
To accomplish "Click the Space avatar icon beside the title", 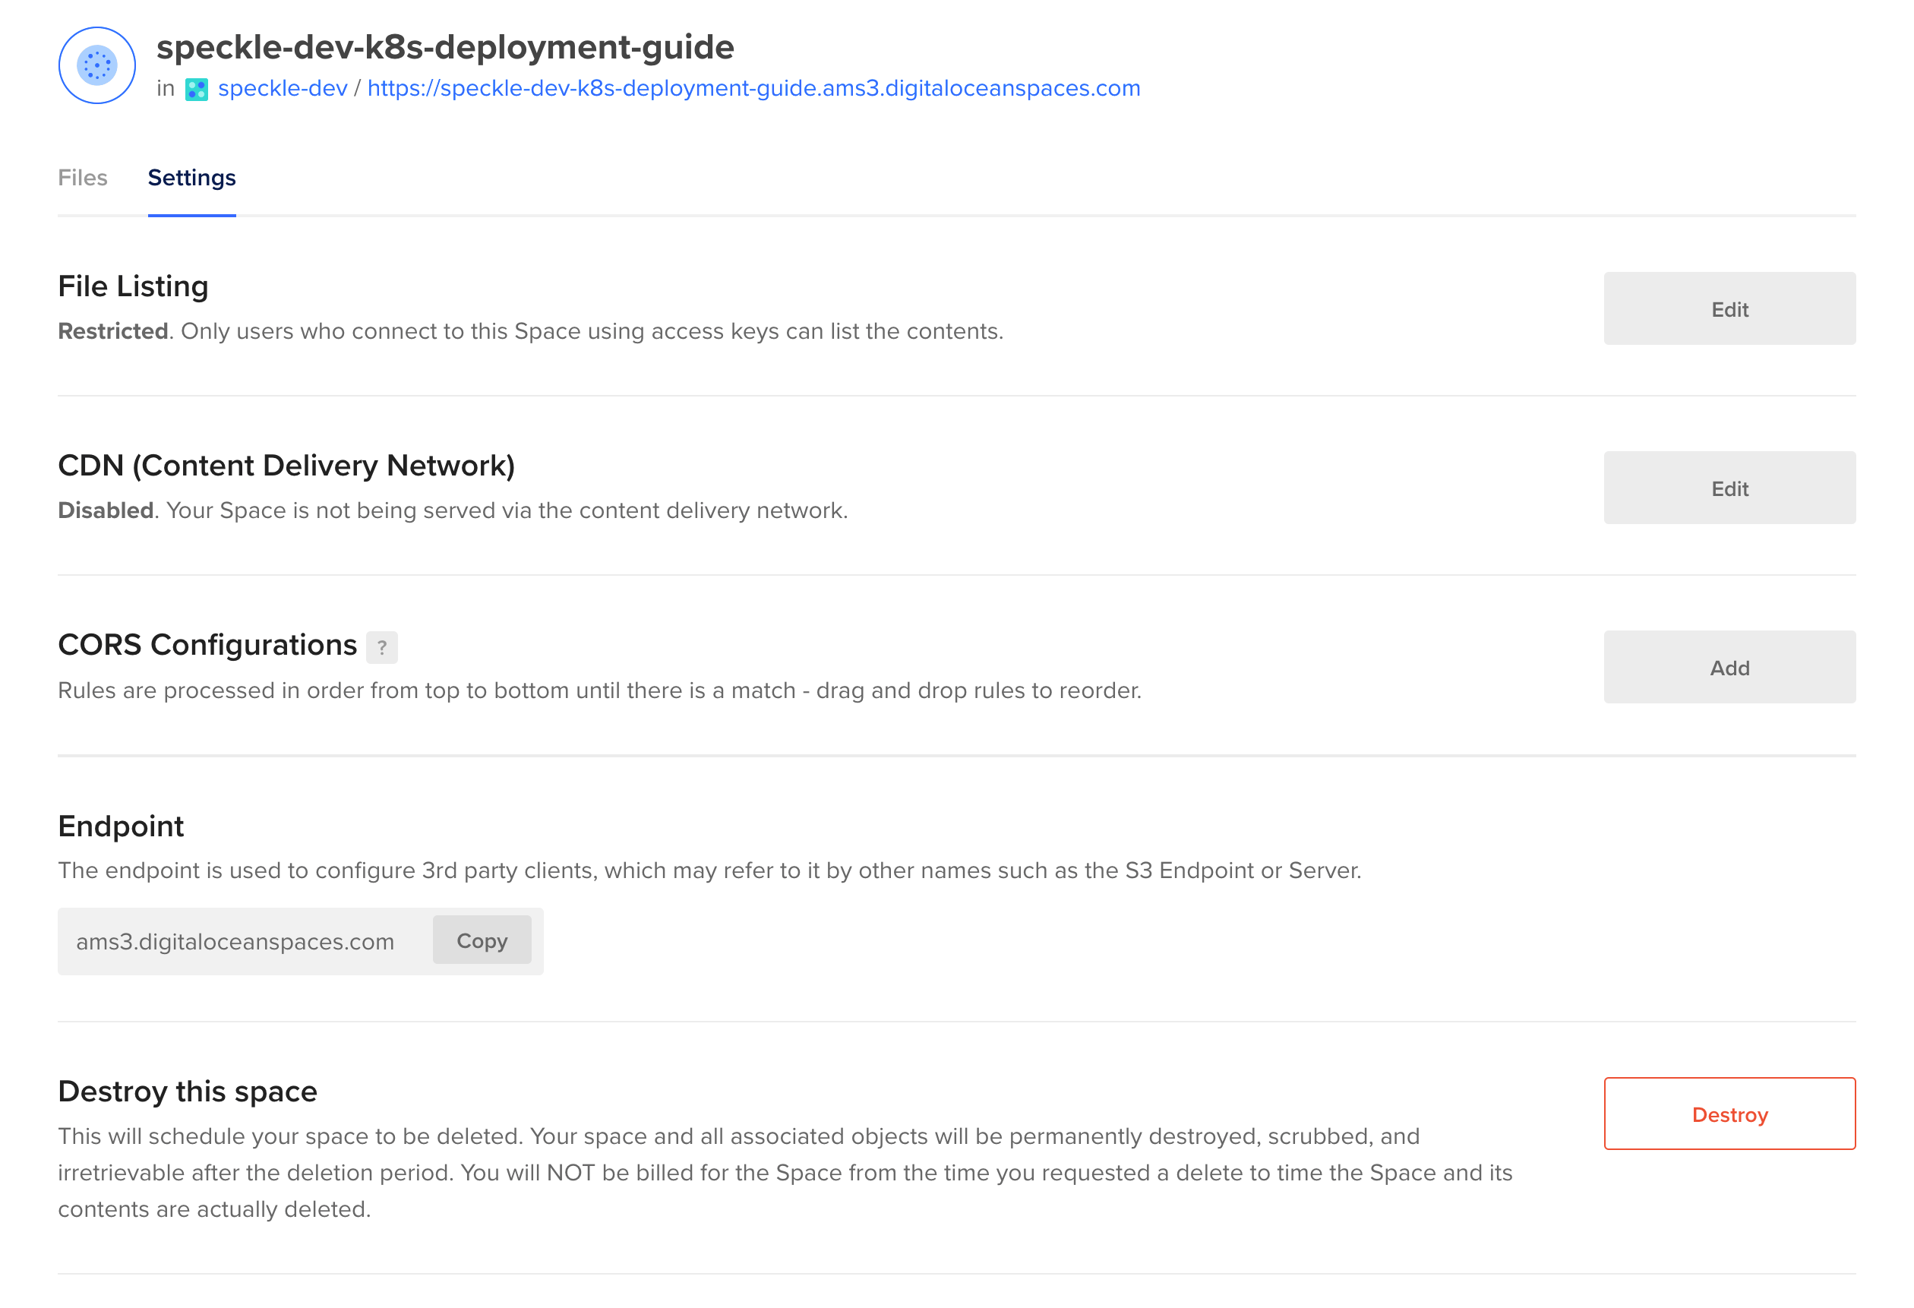I will tap(97, 65).
